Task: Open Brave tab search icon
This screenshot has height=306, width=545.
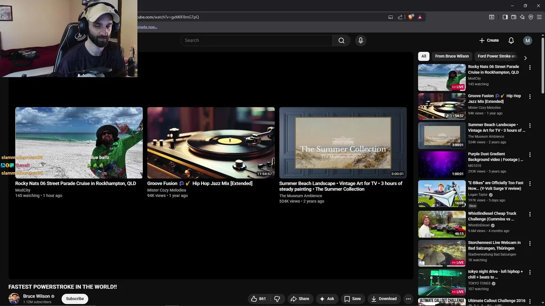Action: point(491,17)
